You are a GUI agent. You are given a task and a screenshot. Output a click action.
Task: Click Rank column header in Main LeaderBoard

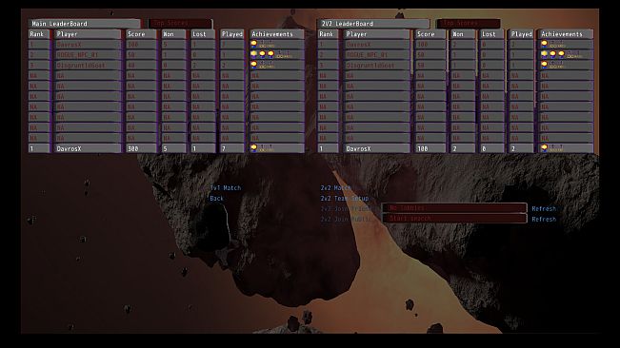tap(39, 34)
